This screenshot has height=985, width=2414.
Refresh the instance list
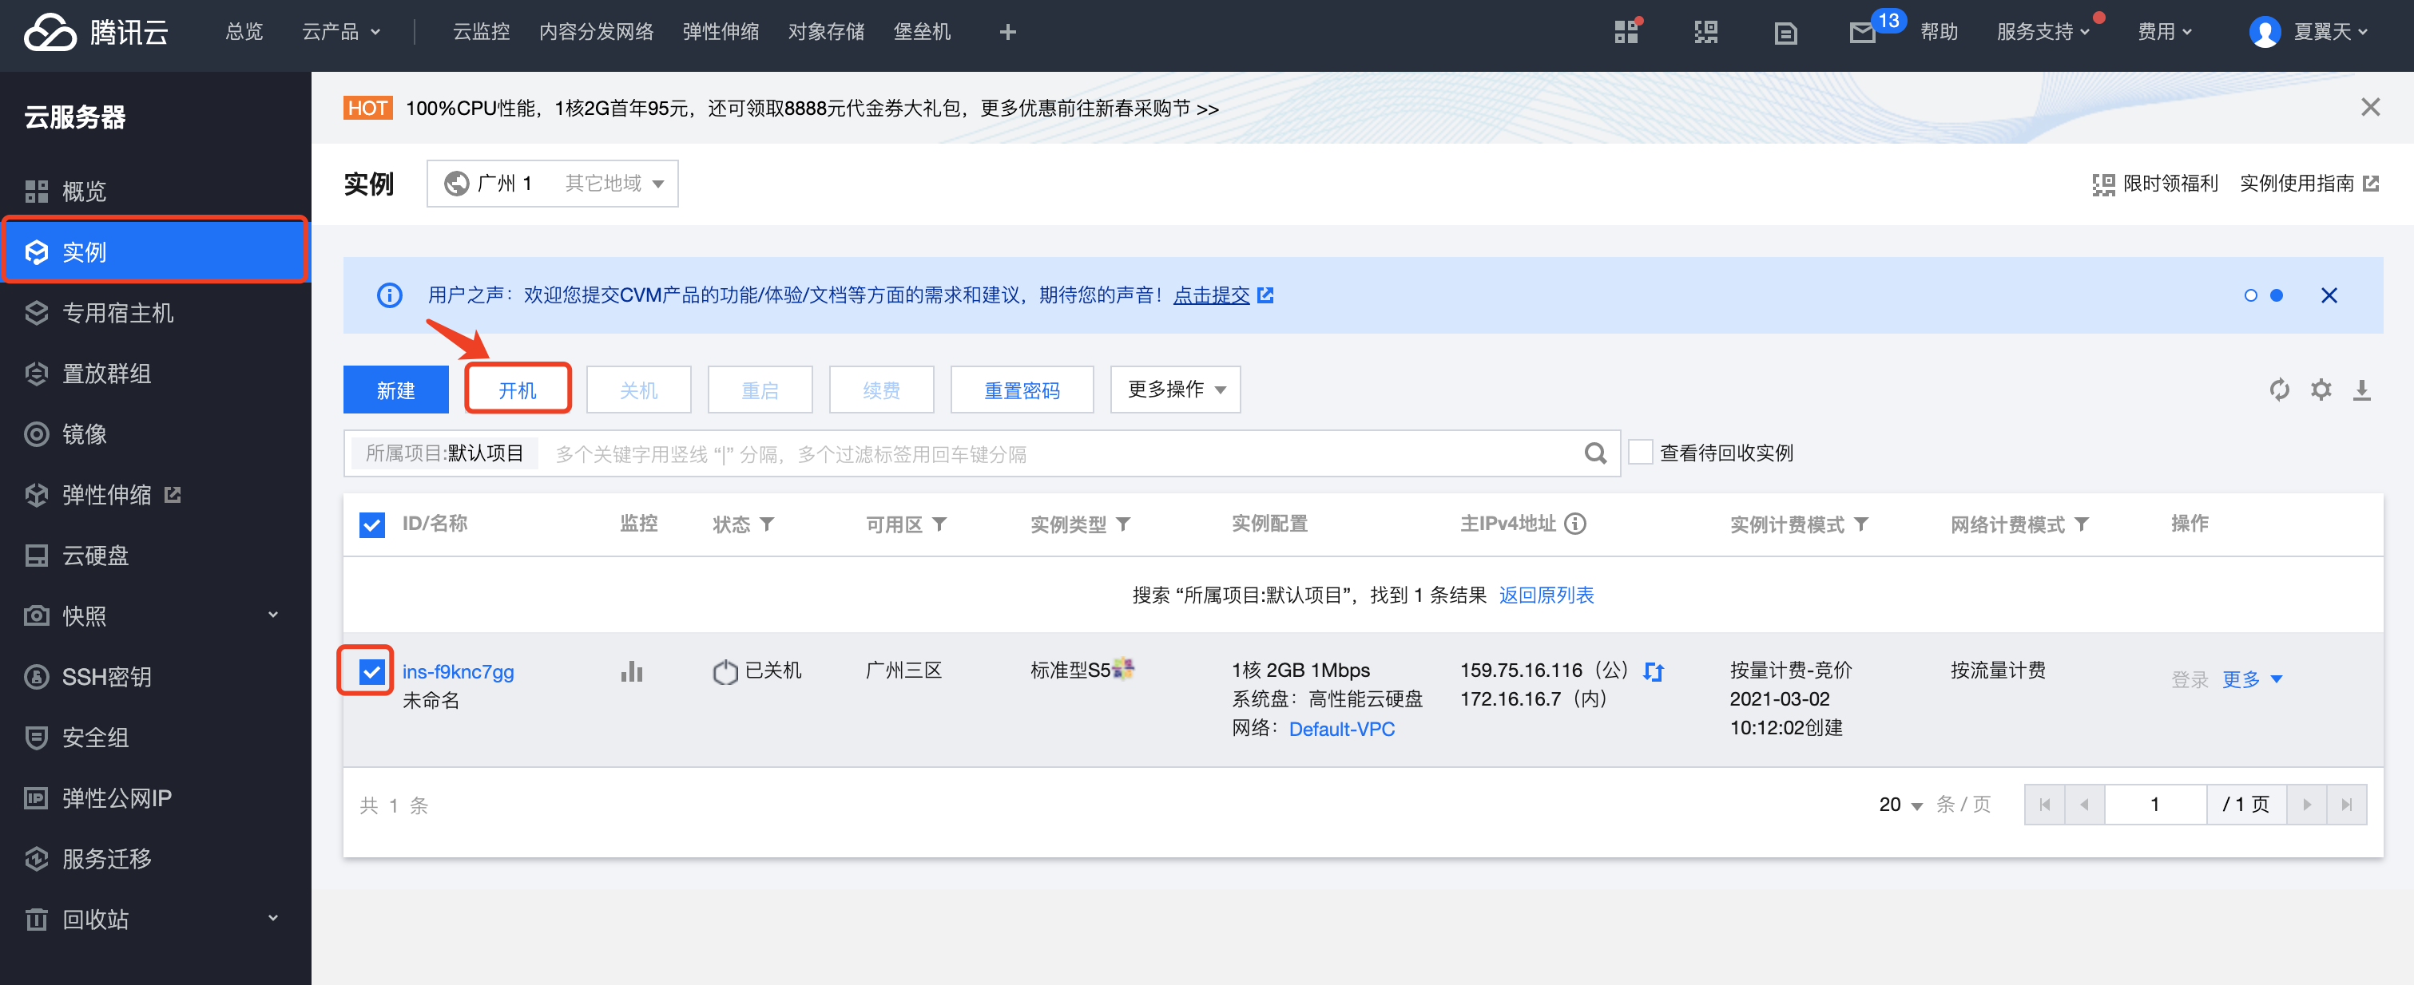(2279, 390)
